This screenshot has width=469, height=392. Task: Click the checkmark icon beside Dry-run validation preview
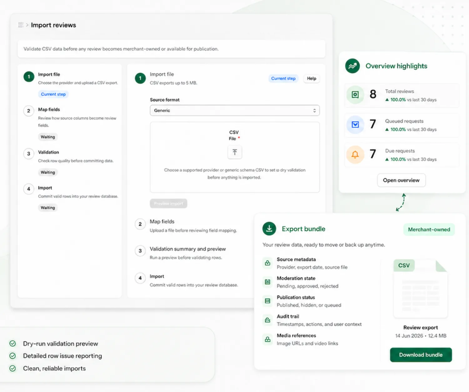pos(13,344)
